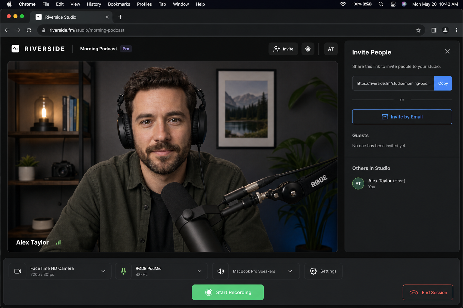This screenshot has height=308, width=463.
Task: Close the Invite People panel
Action: click(x=447, y=51)
